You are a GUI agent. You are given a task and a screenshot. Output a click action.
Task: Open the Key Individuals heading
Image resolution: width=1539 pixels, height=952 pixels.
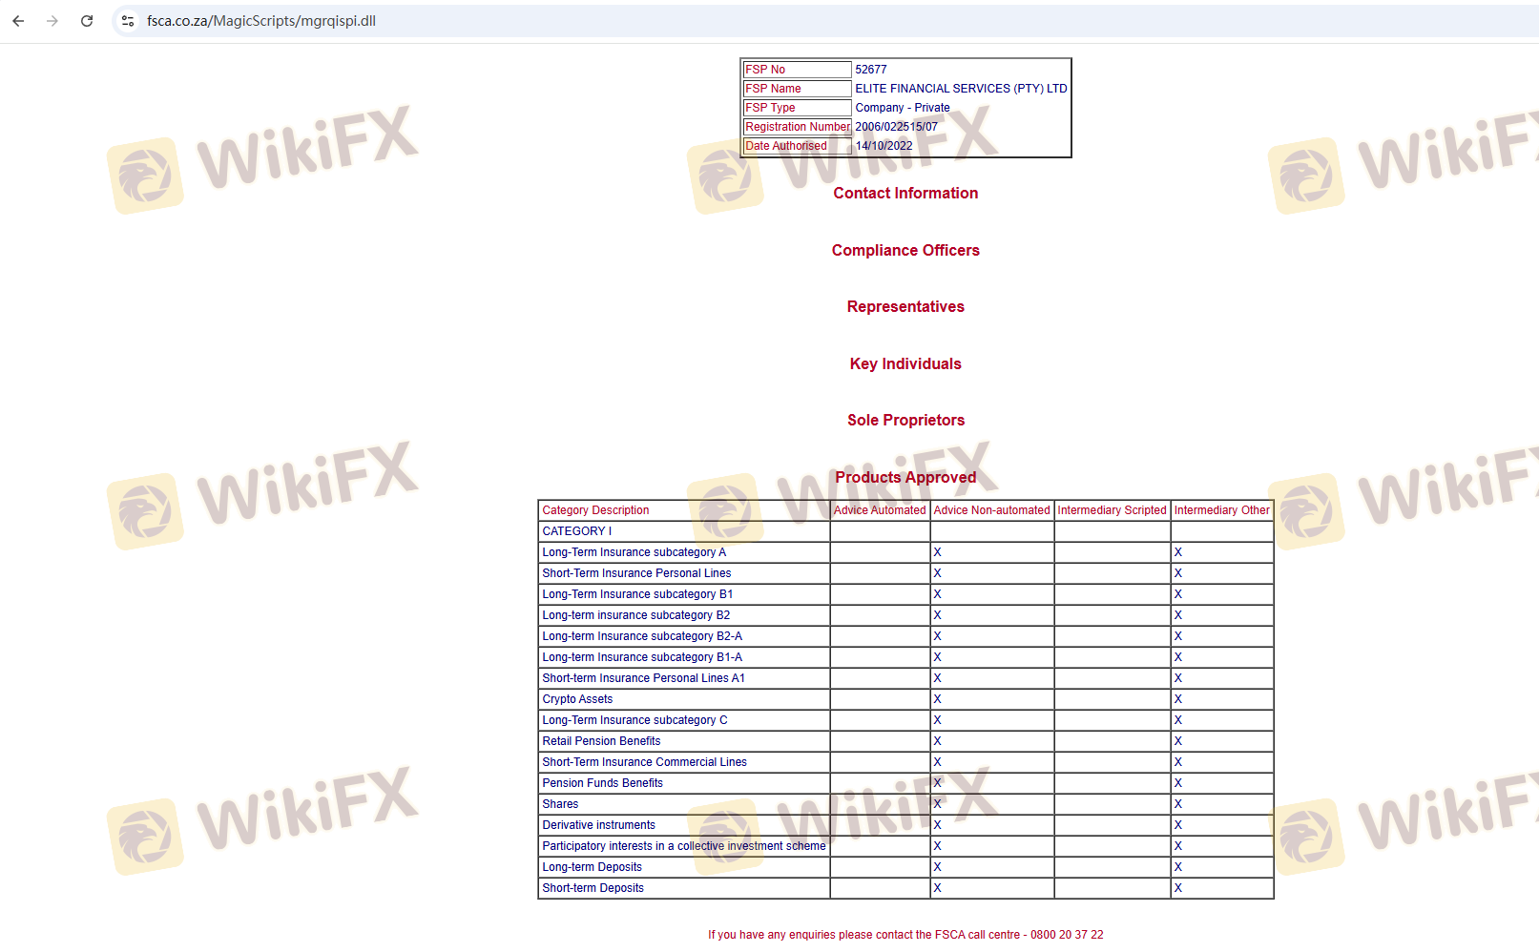[905, 364]
